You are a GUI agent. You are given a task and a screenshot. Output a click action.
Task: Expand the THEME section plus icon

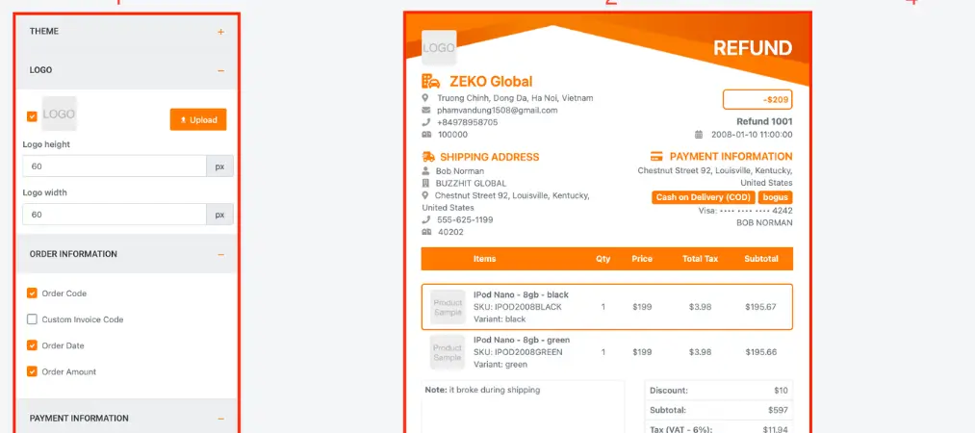coord(220,32)
